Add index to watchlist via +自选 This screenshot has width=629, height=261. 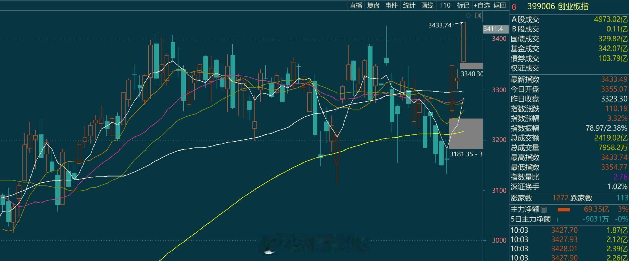[x=482, y=5]
